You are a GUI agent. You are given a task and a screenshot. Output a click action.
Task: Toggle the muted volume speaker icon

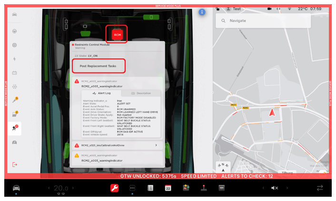tap(275, 188)
